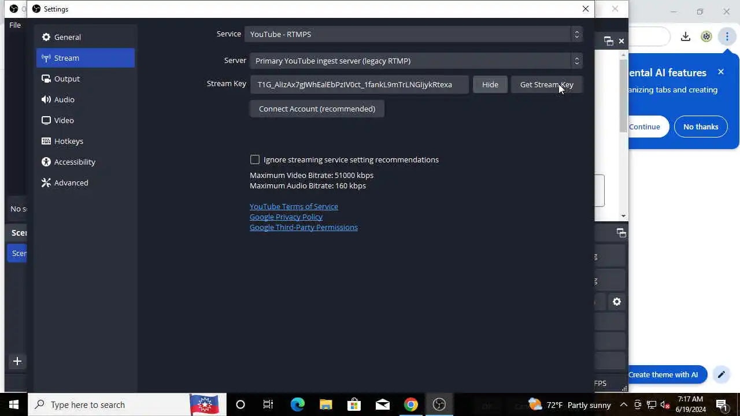The image size is (740, 416).
Task: Pop out the lower OBS dock
Action: (621, 233)
